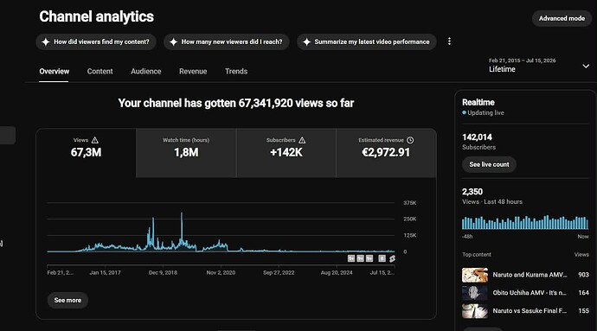
Task: Click the 'Top content' label
Action: click(477, 255)
